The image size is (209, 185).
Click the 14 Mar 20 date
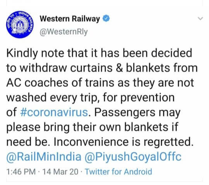pos(60,172)
